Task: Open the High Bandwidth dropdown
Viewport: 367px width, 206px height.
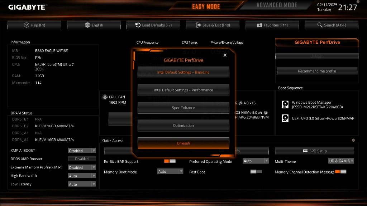Action: click(82, 176)
